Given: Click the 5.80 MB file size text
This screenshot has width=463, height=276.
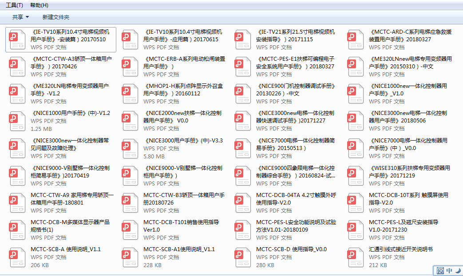Looking at the screenshot, I should coord(154,156).
